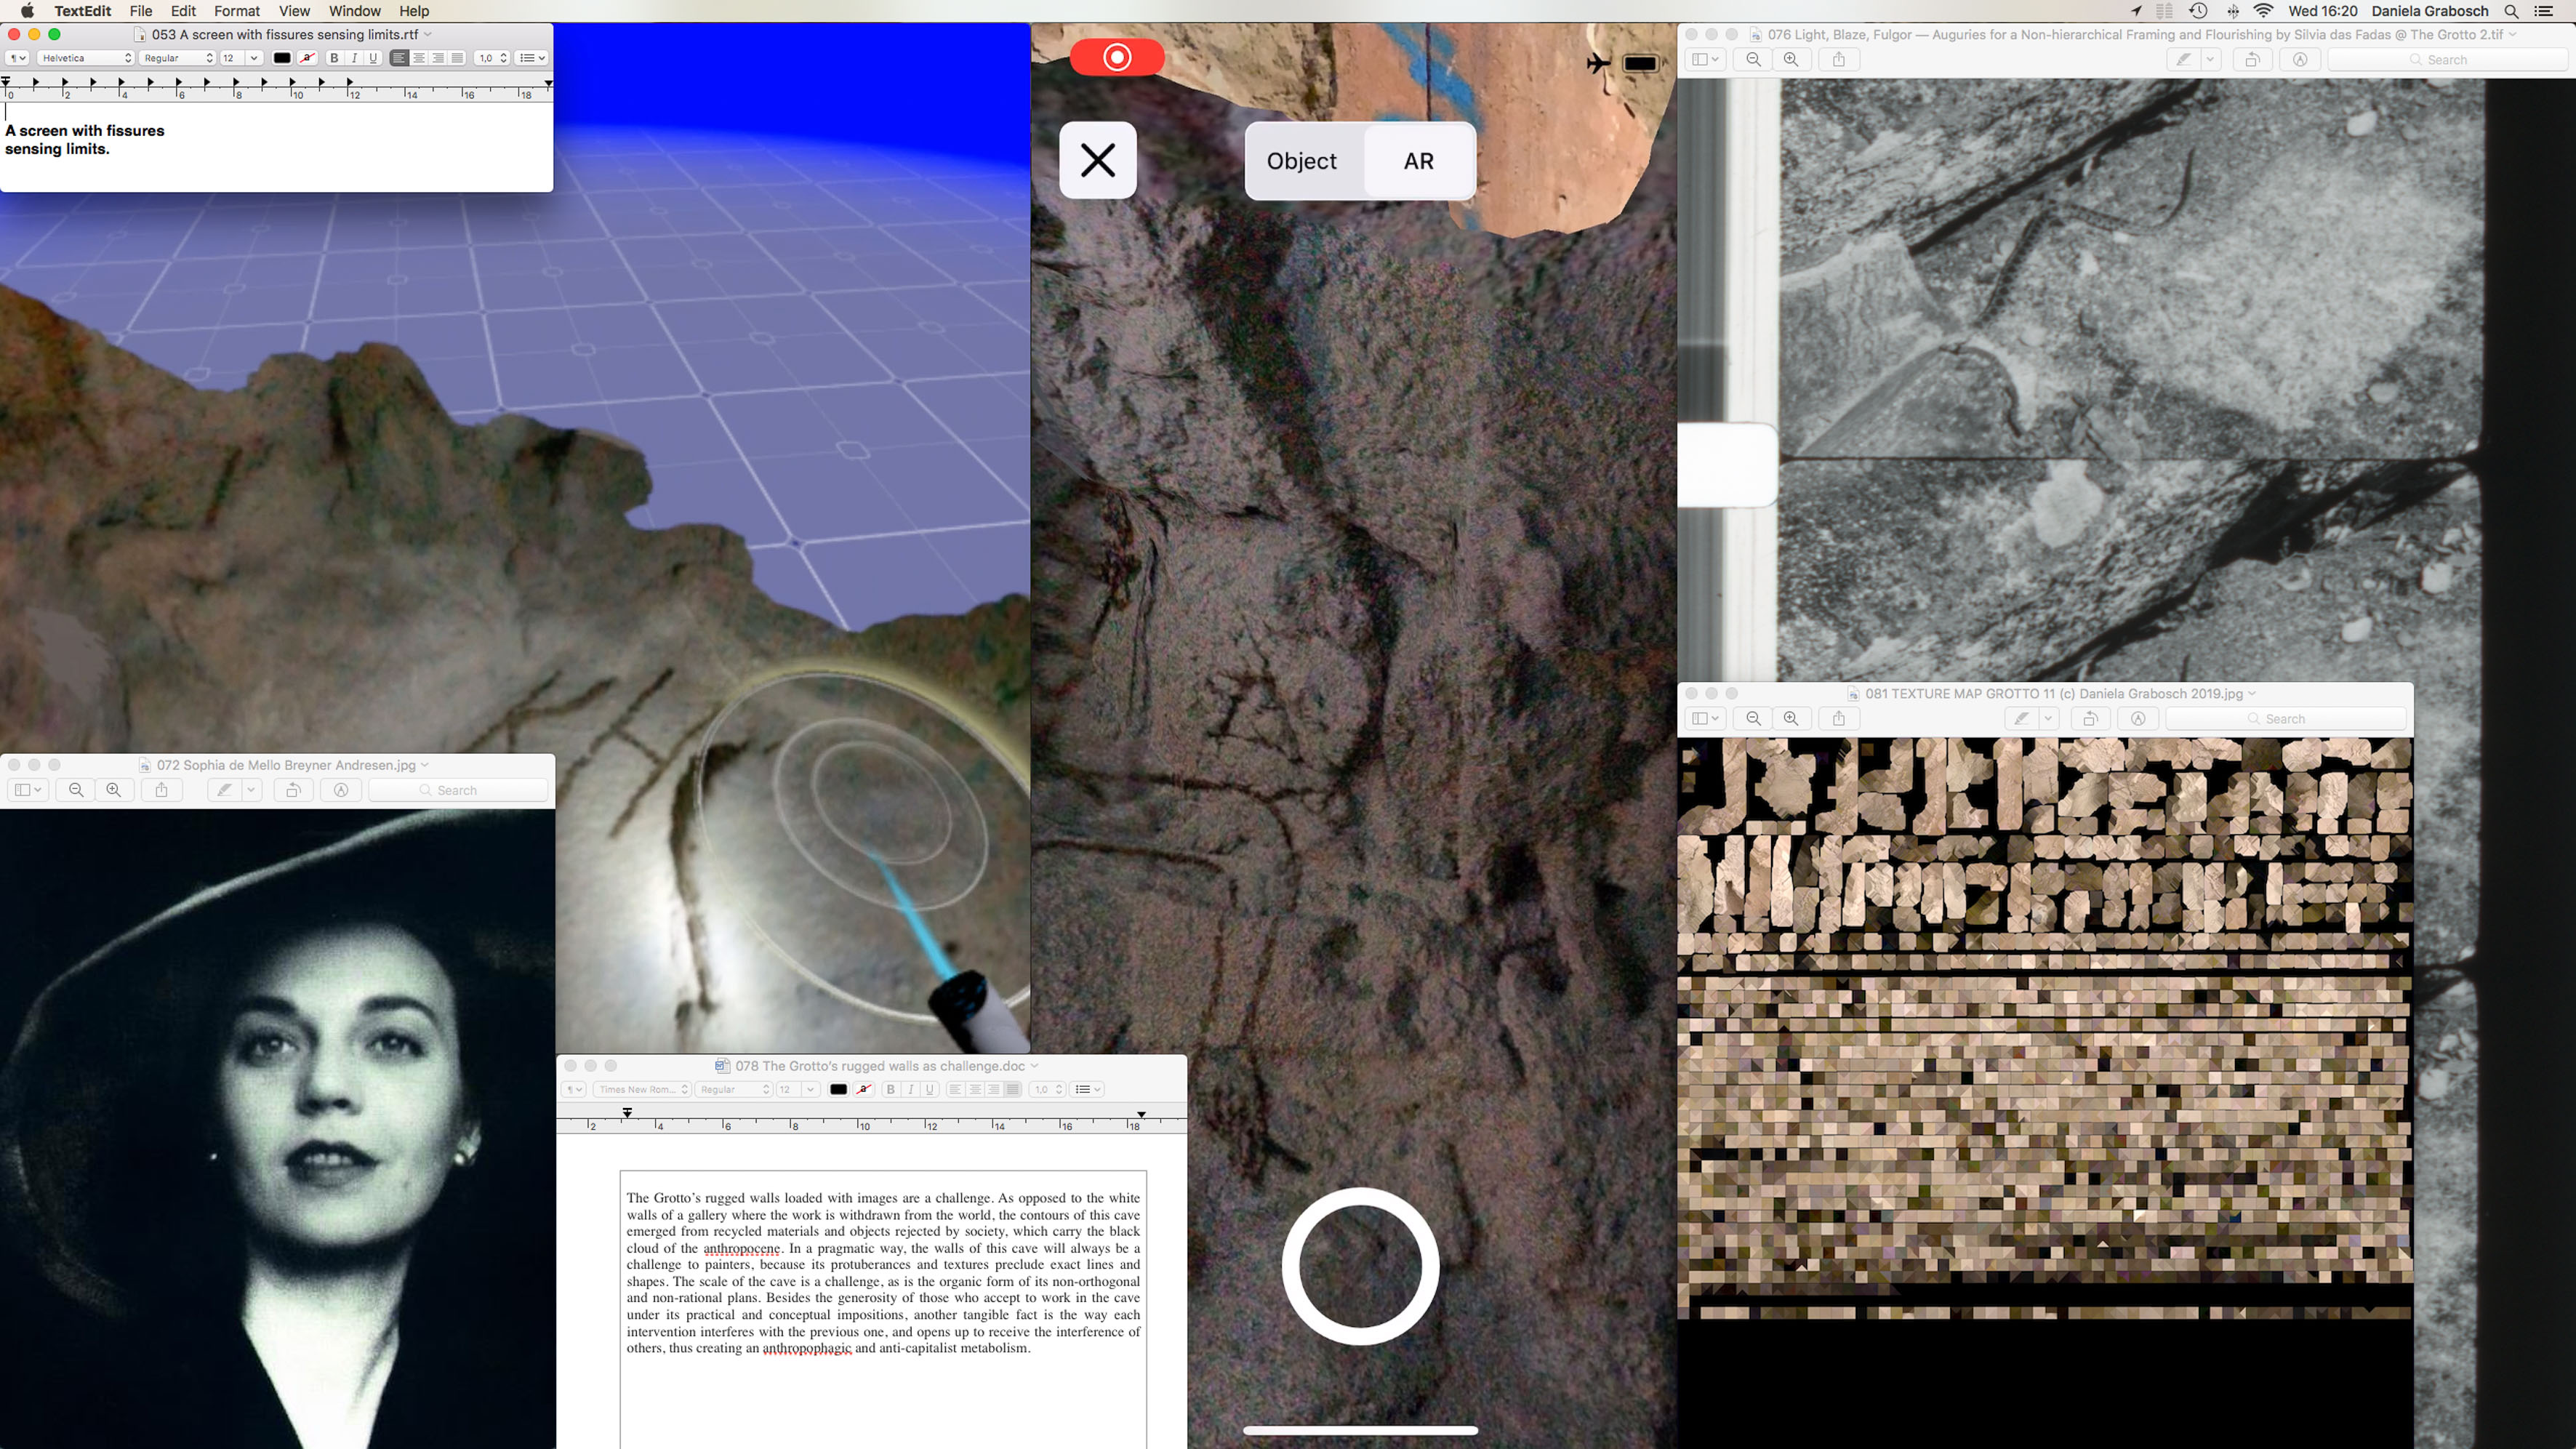Open the Regular typeface dropdown in 053 rtf window
The width and height of the screenshot is (2576, 1449).
pyautogui.click(x=177, y=58)
